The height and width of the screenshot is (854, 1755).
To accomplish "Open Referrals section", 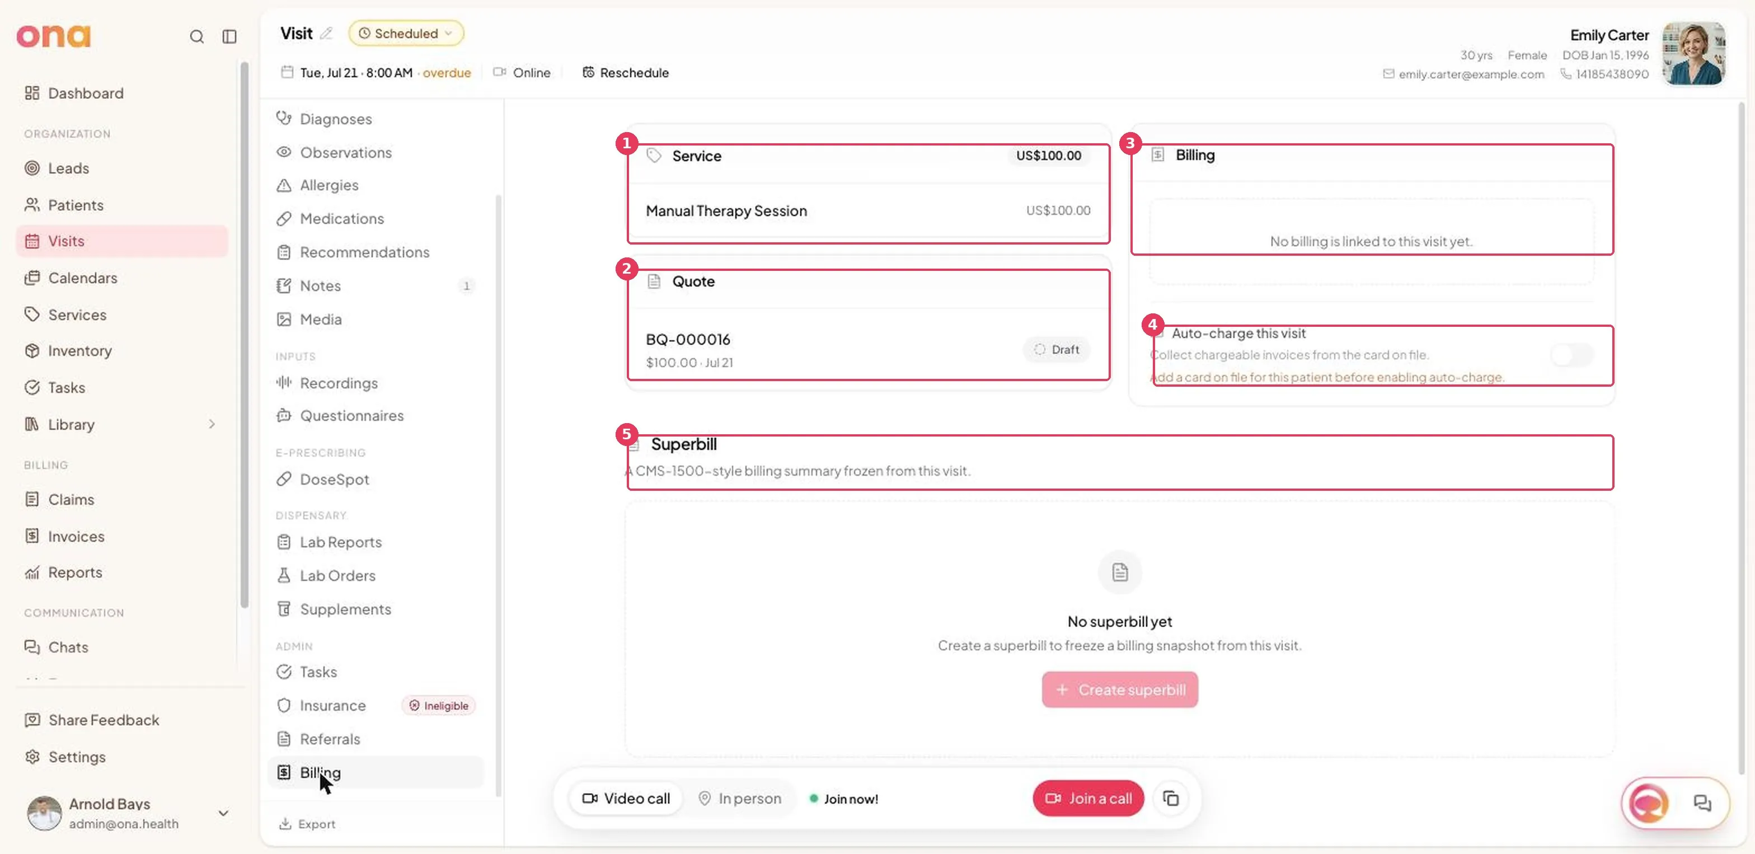I will click(330, 739).
